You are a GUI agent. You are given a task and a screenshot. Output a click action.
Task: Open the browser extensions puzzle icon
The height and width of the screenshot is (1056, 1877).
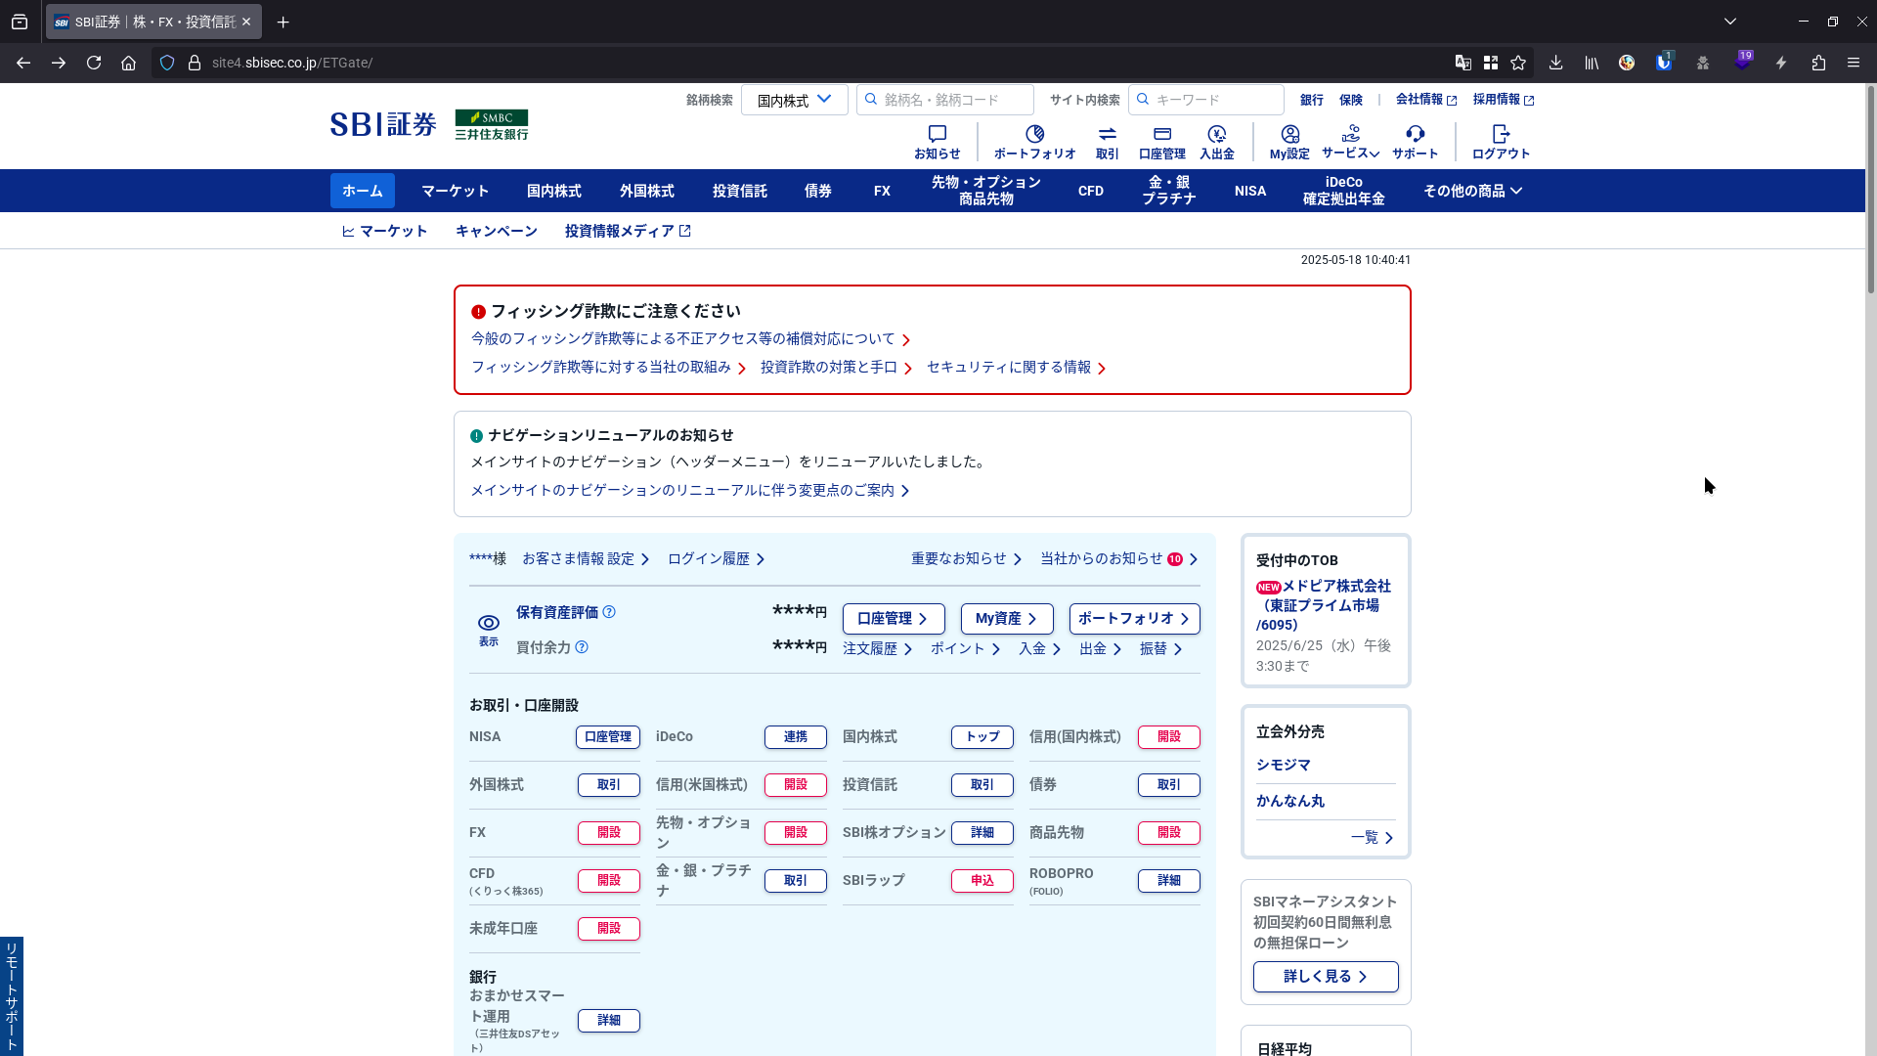tap(1818, 63)
